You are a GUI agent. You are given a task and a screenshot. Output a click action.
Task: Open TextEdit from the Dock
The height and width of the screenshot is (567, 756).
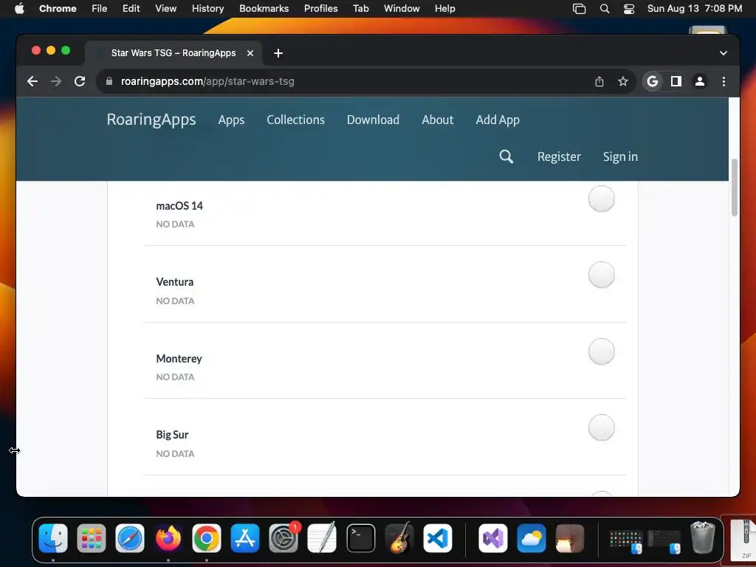(x=322, y=538)
